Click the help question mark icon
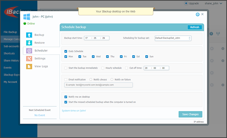The height and width of the screenshot is (138, 227). (x=211, y=34)
